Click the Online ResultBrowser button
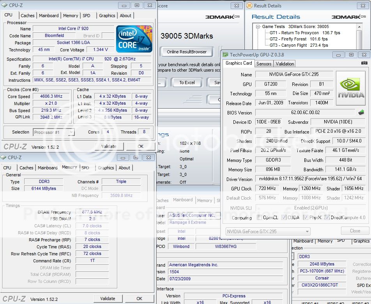Screen dimensions: 371x304 point(186,52)
